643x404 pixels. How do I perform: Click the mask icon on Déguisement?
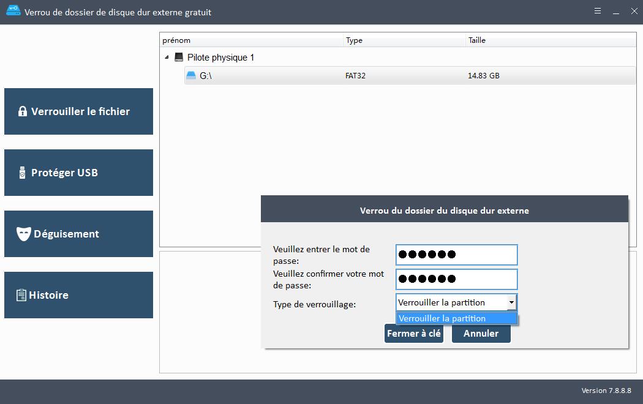pyautogui.click(x=23, y=234)
